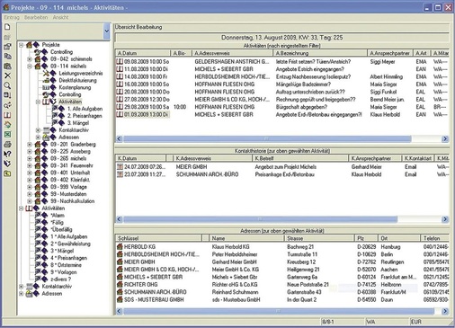The height and width of the screenshot is (328, 455).
Task: Click the WA status bar field
Action: pyautogui.click(x=387, y=322)
